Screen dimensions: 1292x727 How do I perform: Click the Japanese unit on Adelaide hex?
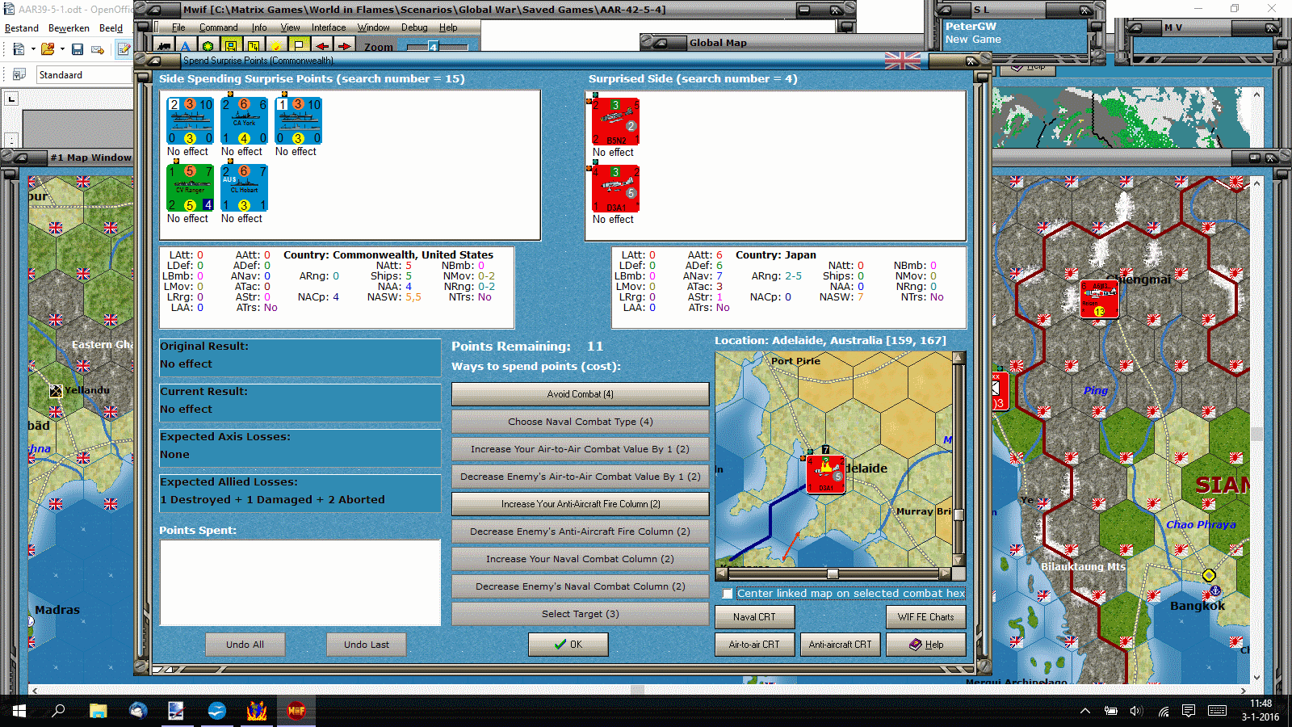(x=825, y=473)
